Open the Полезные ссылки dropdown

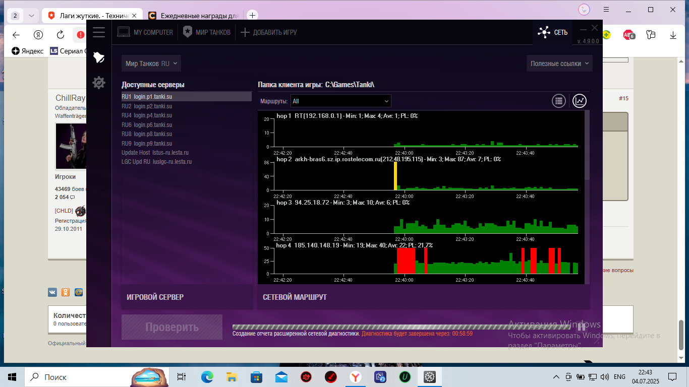pos(559,63)
